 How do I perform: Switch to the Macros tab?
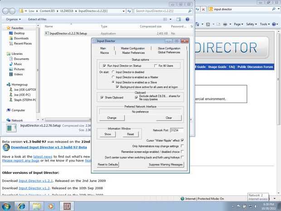(x=105, y=53)
